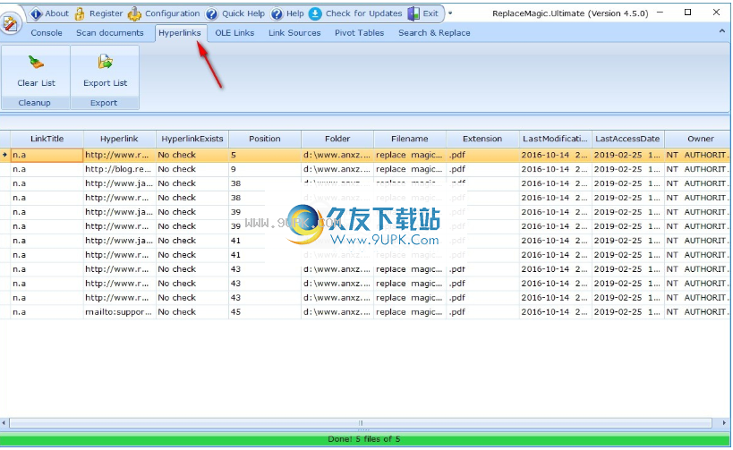Click the Export List icon
733x450 pixels.
coord(106,62)
